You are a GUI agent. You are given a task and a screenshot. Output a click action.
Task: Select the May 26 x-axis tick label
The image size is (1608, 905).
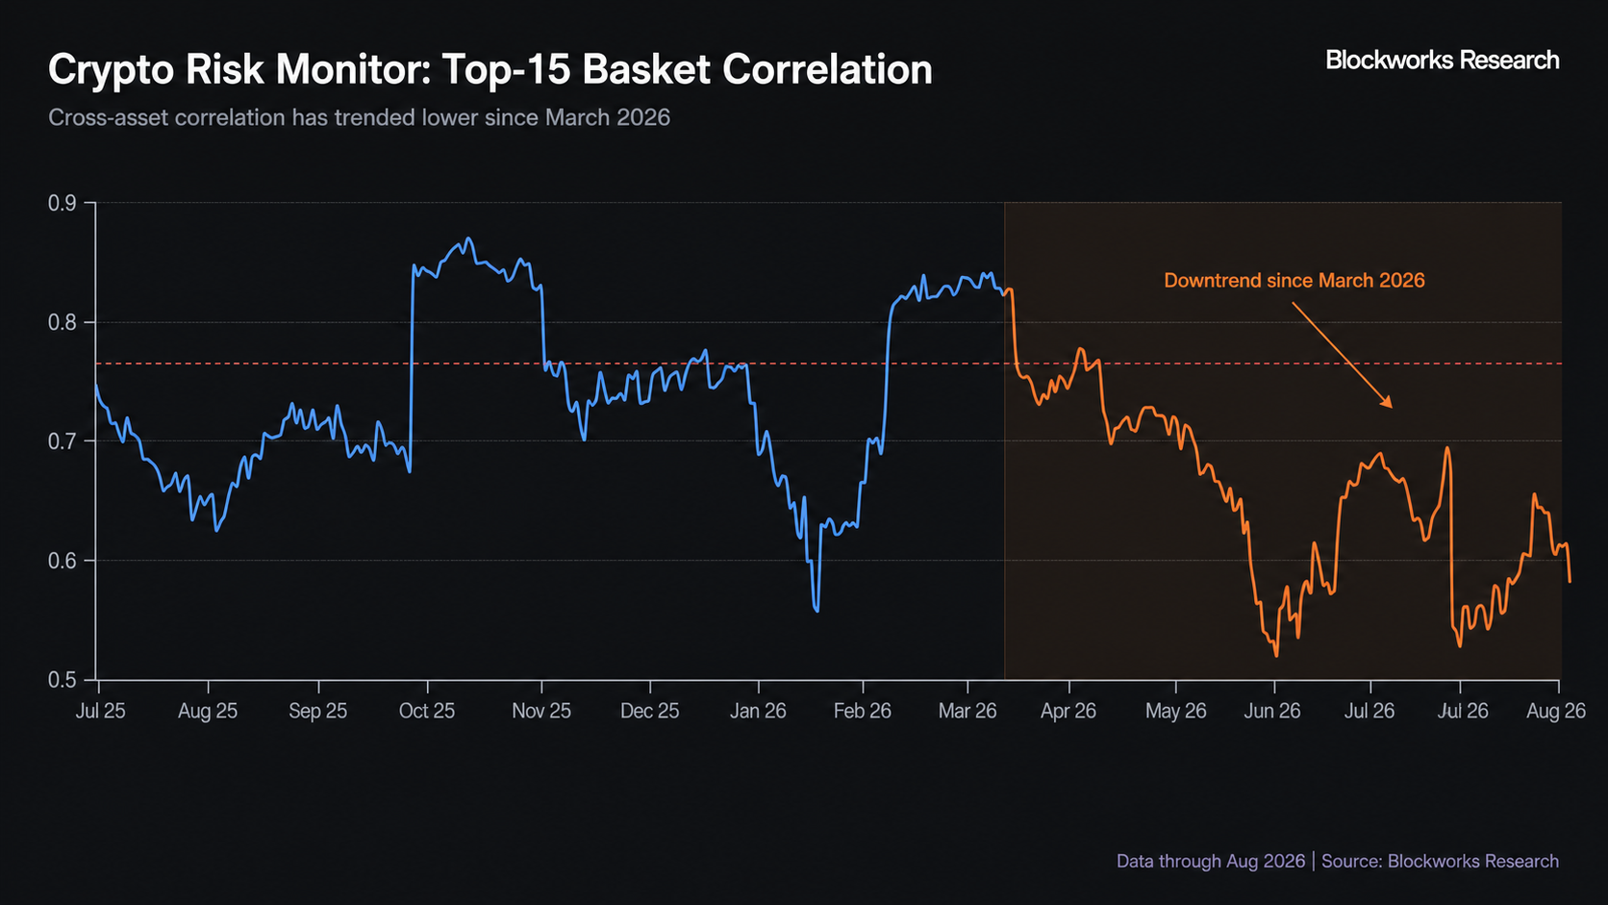coord(1175,711)
